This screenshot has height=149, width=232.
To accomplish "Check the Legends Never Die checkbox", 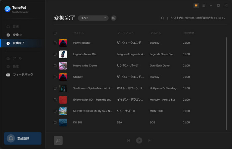I will (x=55, y=54).
